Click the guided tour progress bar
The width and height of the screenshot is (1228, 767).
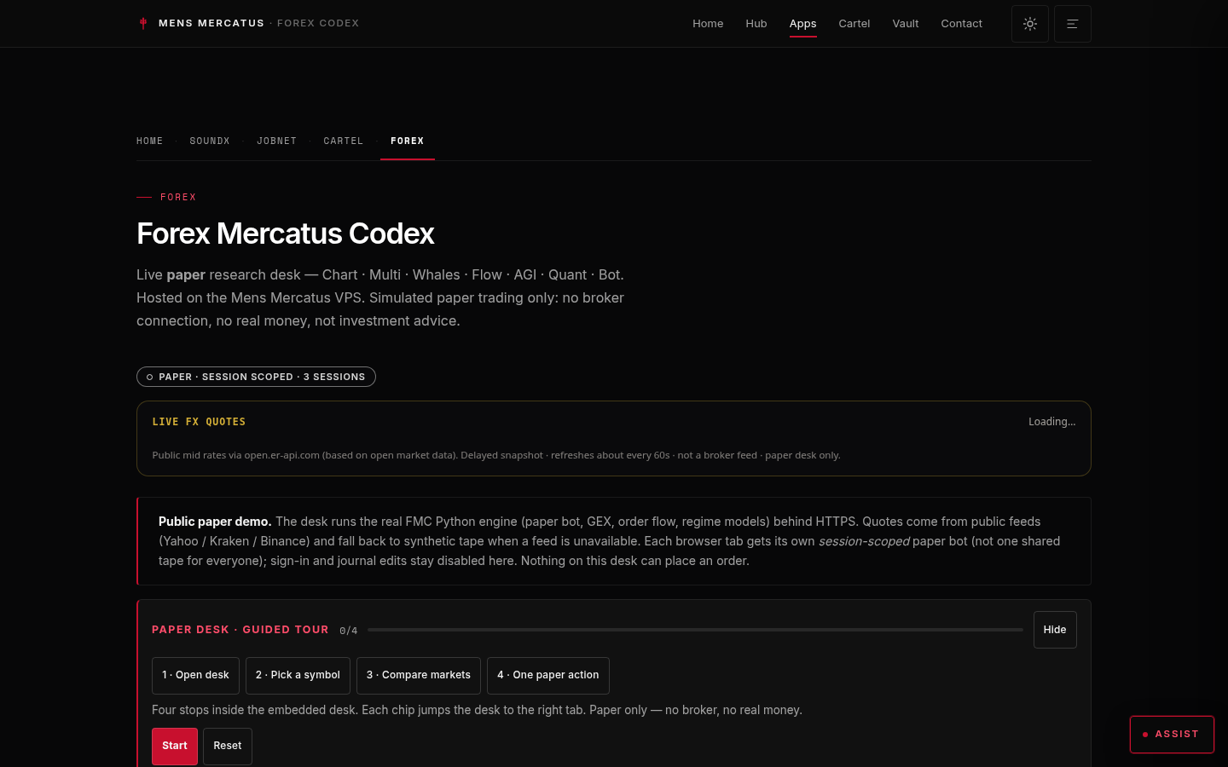tap(695, 630)
